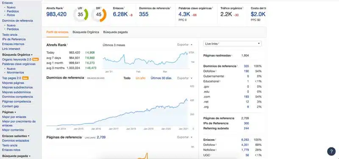Click the UR 35 gauge

point(81,14)
